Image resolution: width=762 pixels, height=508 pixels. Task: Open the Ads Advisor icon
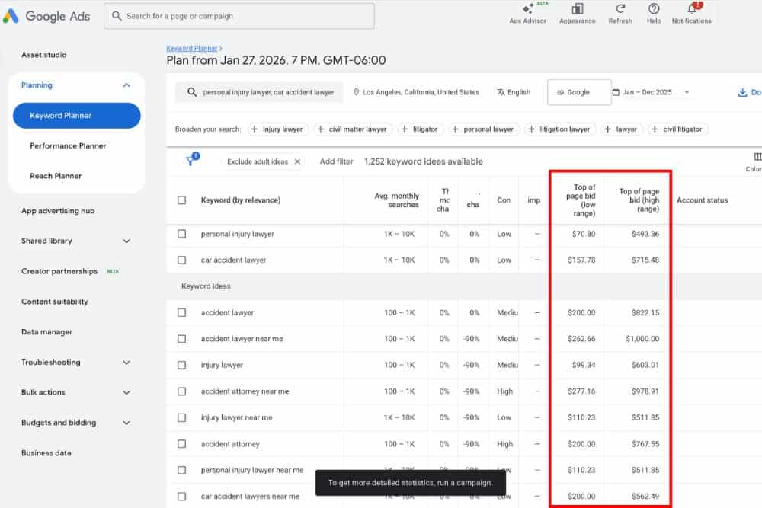[x=527, y=9]
